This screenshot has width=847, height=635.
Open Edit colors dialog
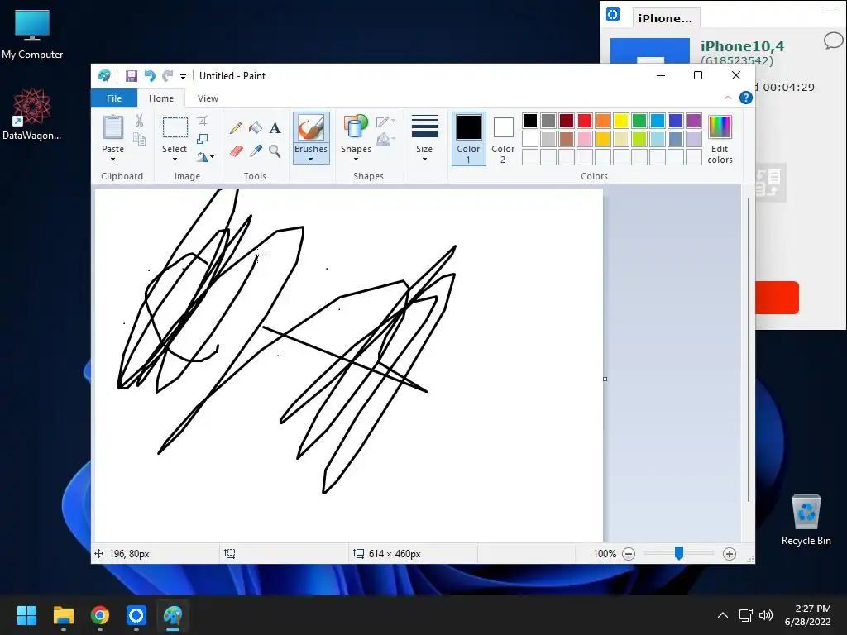pos(720,139)
